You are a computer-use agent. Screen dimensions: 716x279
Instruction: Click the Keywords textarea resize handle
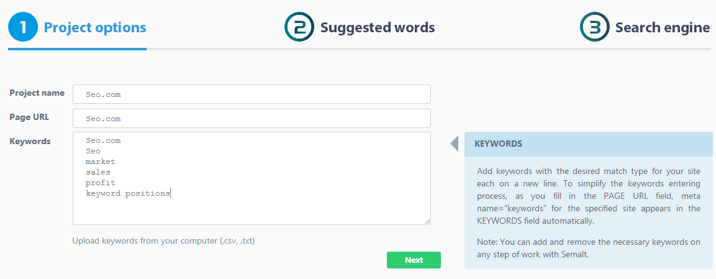tap(427, 221)
